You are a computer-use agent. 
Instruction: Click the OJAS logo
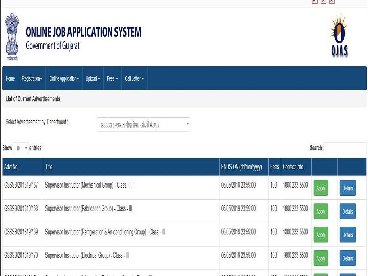[x=338, y=36]
